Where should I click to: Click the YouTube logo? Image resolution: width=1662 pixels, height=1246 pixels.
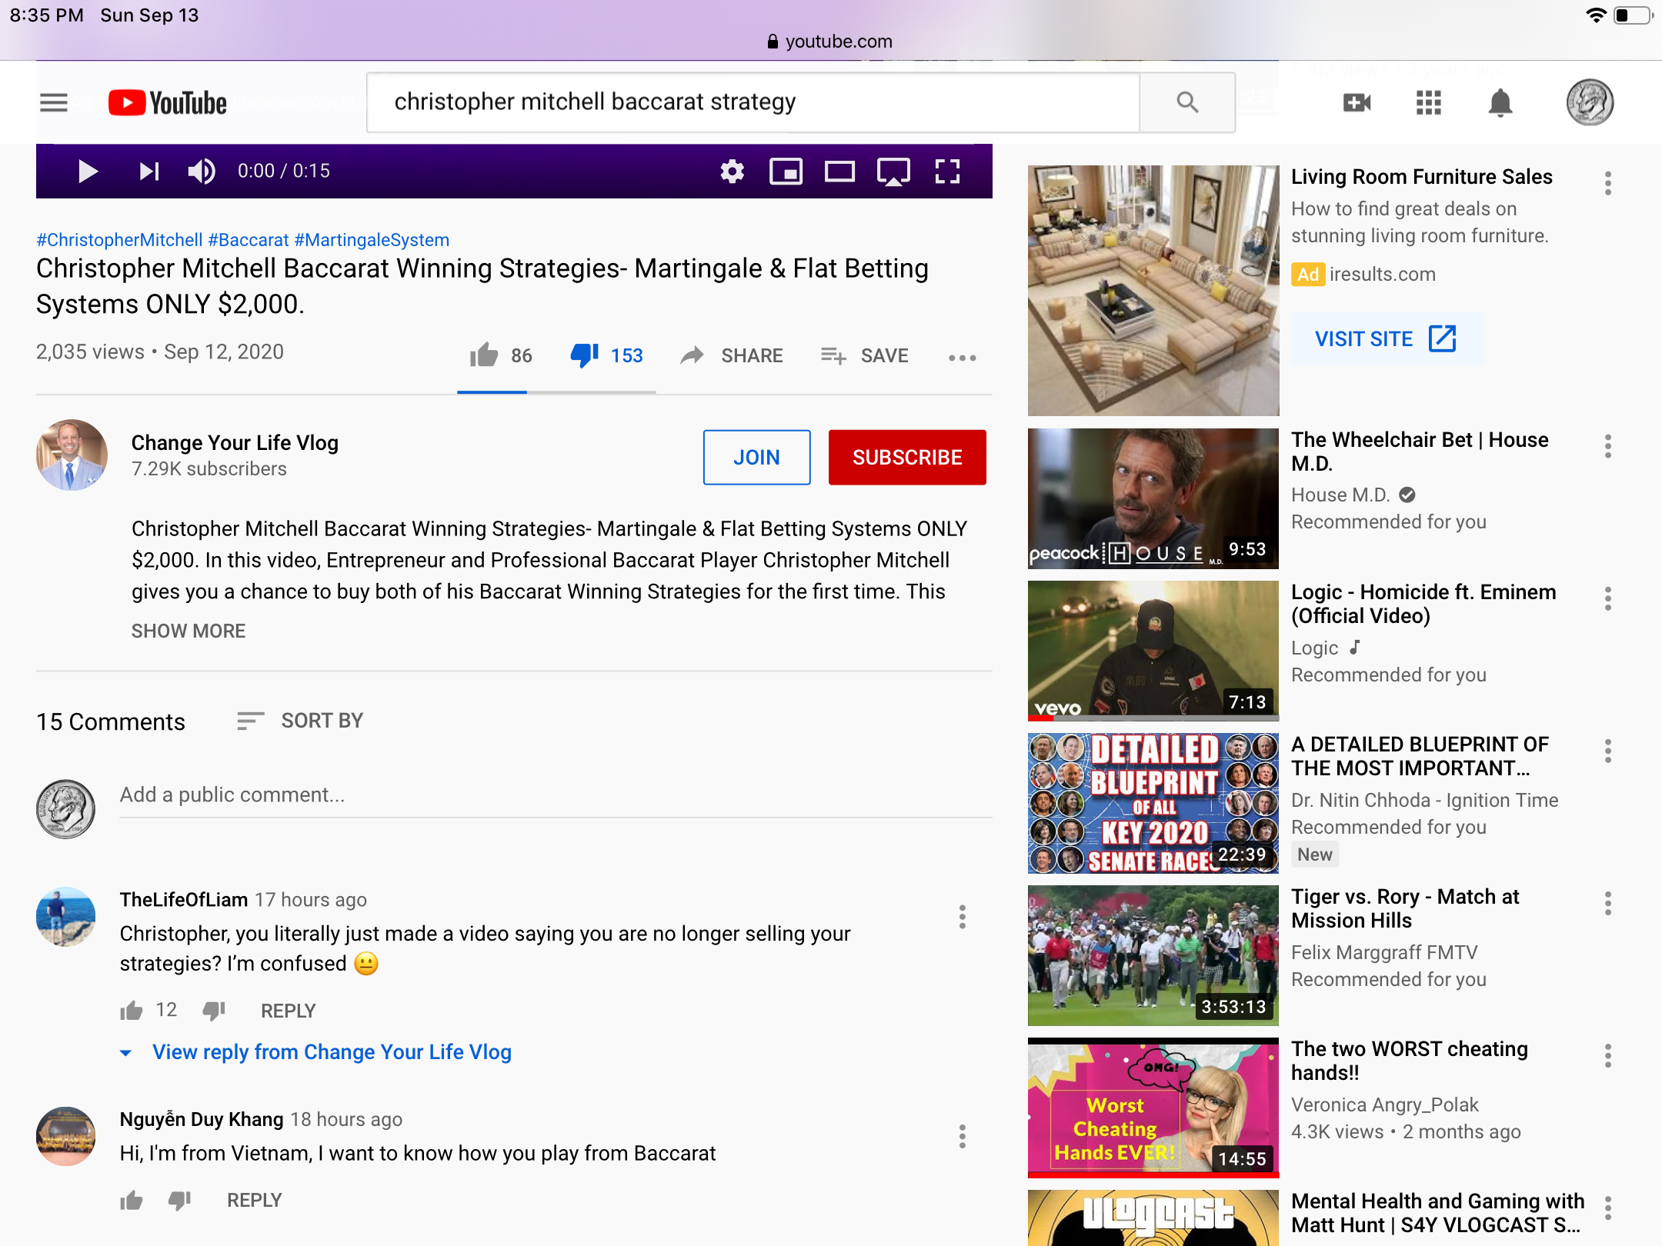pos(167,102)
